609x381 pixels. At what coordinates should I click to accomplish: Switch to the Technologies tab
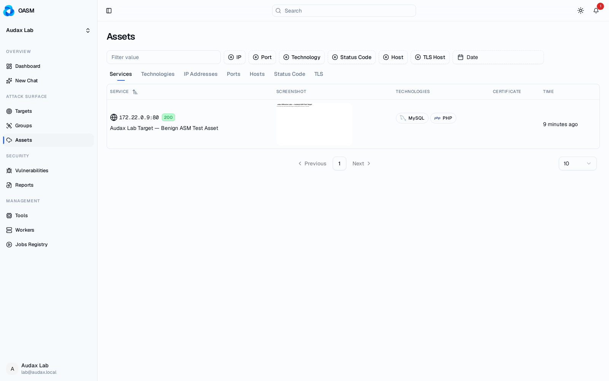pos(158,74)
